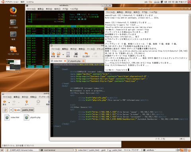Image resolution: width=191 pixels, height=152 pixels.
Task: Close the phpinfo.php tab in gedit
Action: click(x=83, y=61)
